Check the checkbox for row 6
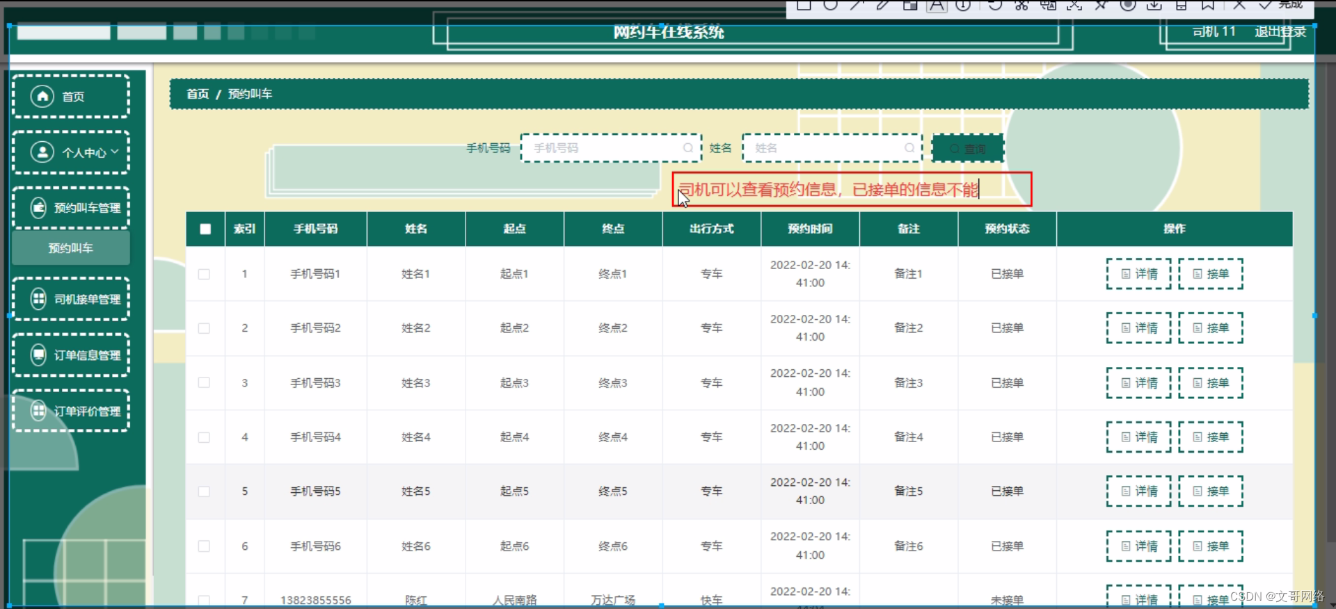This screenshot has height=609, width=1336. point(204,546)
